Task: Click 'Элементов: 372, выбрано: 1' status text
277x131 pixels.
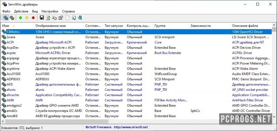Action: tap(22, 128)
